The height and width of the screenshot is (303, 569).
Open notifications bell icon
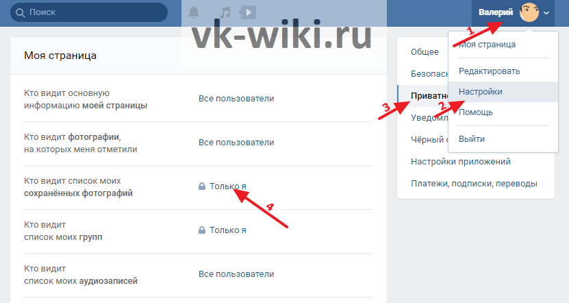point(194,13)
